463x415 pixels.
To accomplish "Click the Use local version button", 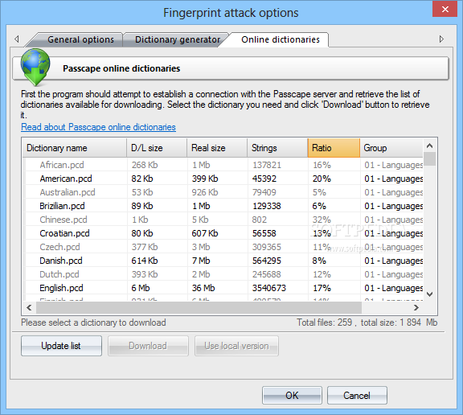I will [x=236, y=346].
